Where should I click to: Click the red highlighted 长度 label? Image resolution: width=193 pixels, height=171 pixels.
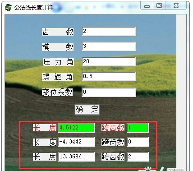[x=45, y=128]
